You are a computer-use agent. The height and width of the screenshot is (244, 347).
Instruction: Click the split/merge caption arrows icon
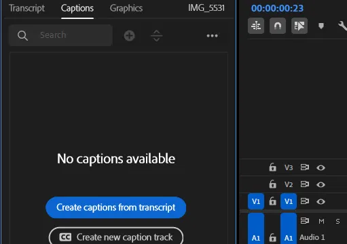(157, 35)
